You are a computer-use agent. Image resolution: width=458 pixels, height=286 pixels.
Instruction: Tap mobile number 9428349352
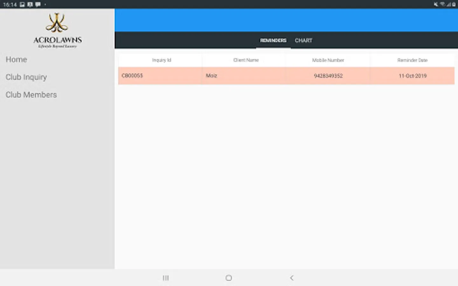(x=328, y=76)
